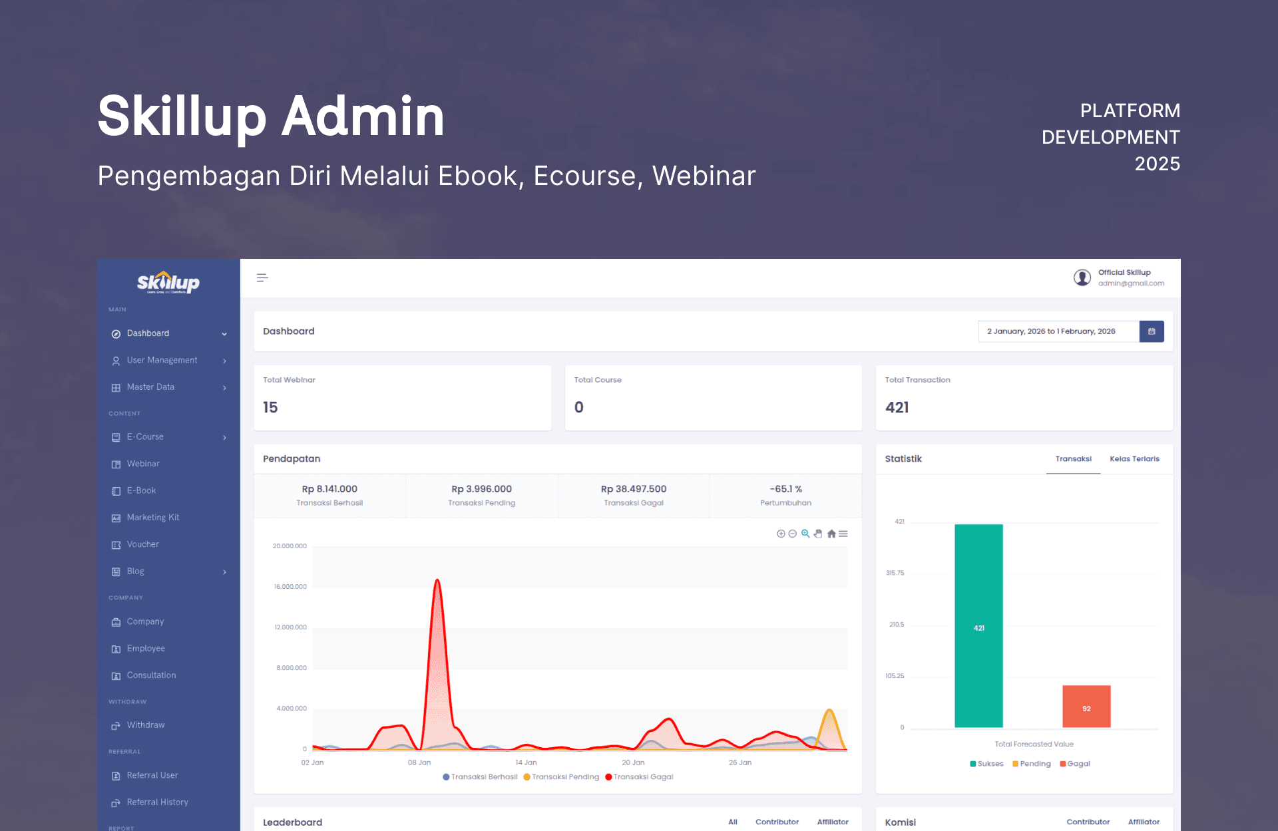Viewport: 1278px width, 831px height.
Task: Switch to the Kelas Terlaris tab
Action: 1134,459
